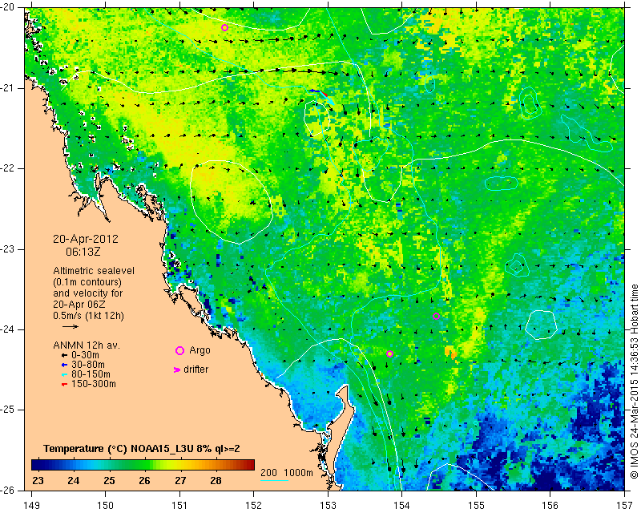
Task: Click the '0.5m/s (1kt 12h)' text
Action: [x=88, y=317]
